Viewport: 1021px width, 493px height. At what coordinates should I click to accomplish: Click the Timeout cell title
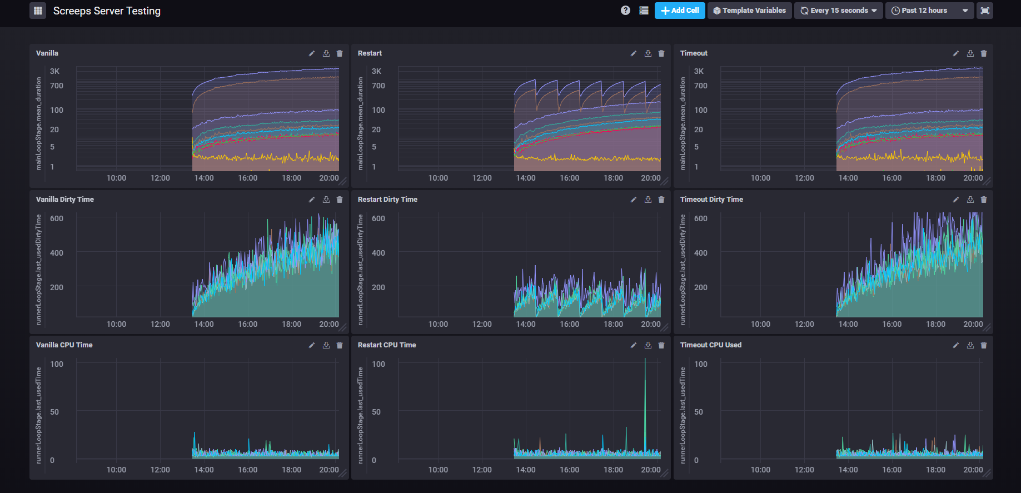pos(694,53)
